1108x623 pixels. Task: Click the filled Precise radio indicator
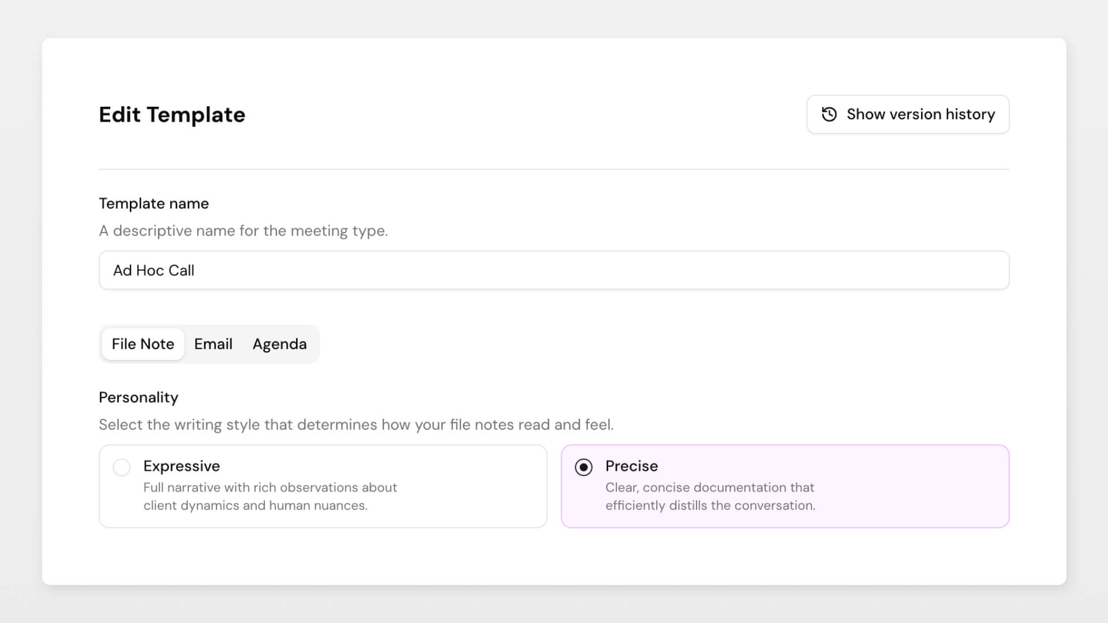[584, 467]
